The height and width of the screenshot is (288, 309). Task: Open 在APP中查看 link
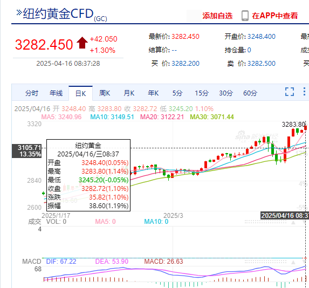[x=275, y=16]
